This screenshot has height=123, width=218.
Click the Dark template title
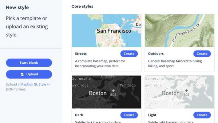tap(79, 115)
